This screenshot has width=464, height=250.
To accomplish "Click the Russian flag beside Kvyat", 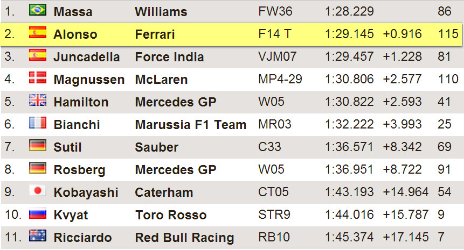I will (x=38, y=213).
